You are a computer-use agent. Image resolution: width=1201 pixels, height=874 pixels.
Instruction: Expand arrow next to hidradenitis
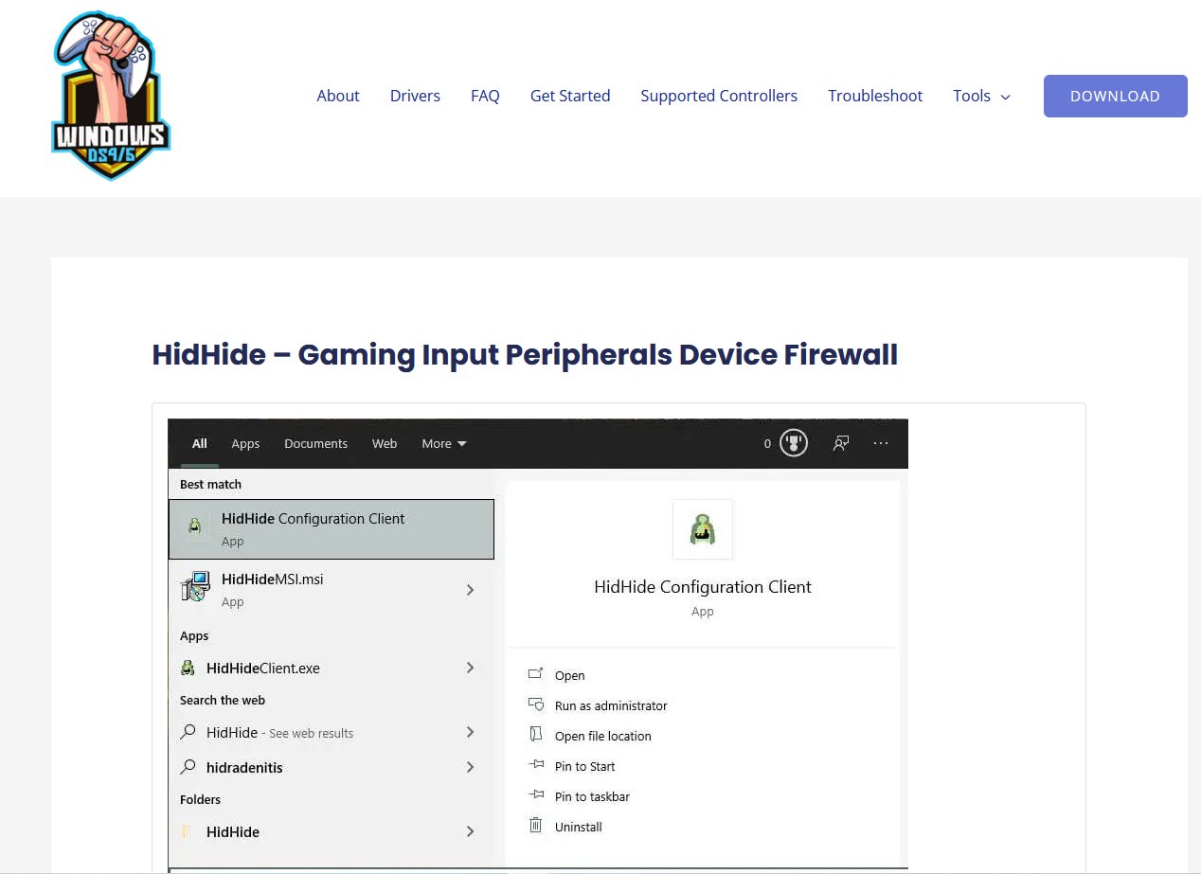[x=470, y=767]
